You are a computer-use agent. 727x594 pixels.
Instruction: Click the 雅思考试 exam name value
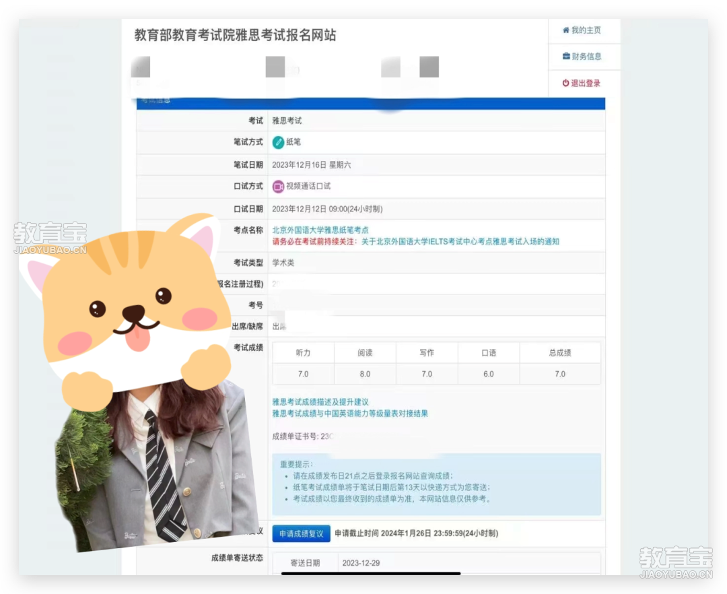(x=287, y=121)
